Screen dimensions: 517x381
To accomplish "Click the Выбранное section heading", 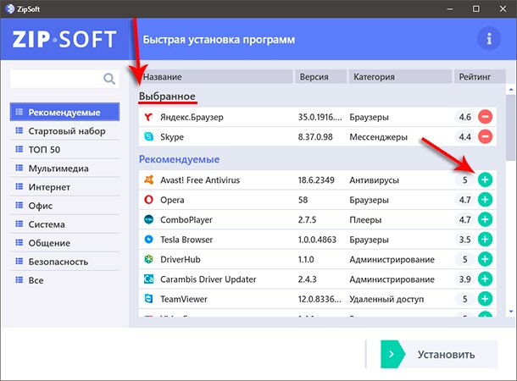I will tap(167, 97).
